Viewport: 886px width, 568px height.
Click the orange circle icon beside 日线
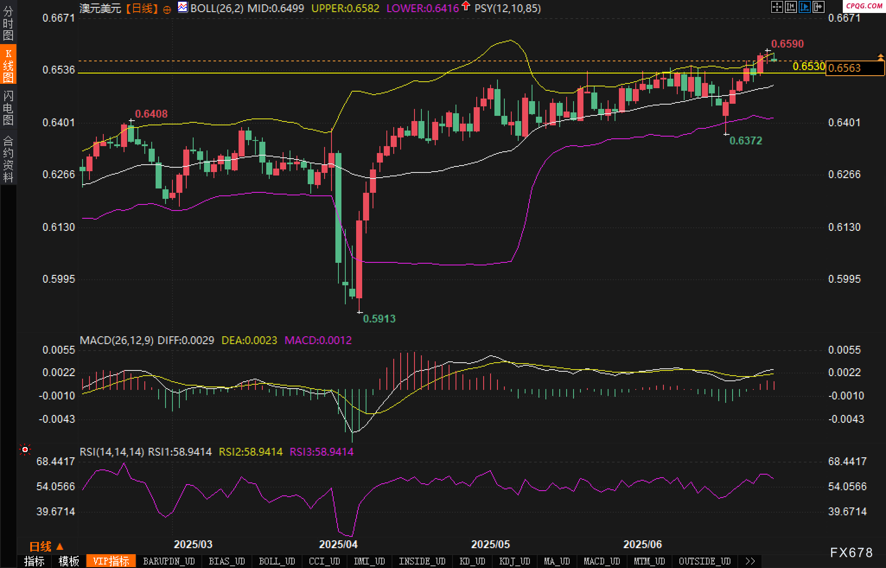(x=167, y=10)
